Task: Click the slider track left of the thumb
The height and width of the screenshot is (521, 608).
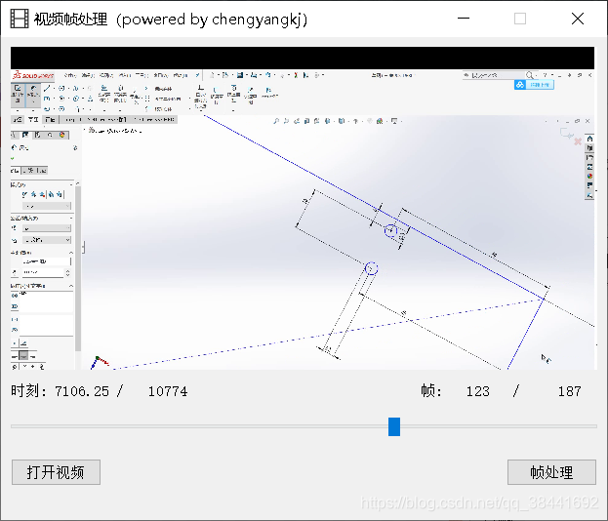Action: (x=199, y=426)
